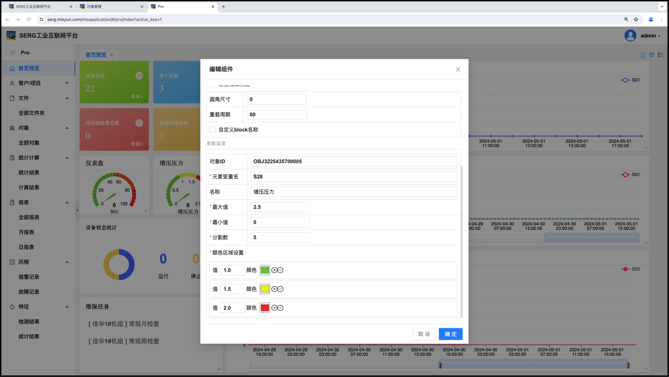Screen dimensions: 669x377
Task: Enable the 自定义block名称 checkbox
Action: (x=213, y=130)
